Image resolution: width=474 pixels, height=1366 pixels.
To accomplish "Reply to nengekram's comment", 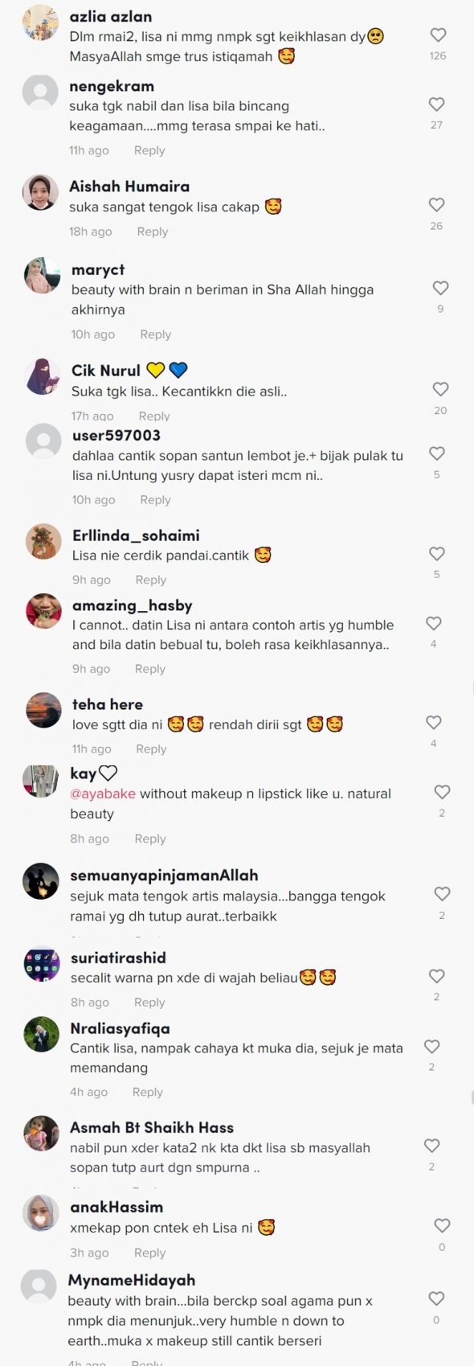I will tap(149, 150).
